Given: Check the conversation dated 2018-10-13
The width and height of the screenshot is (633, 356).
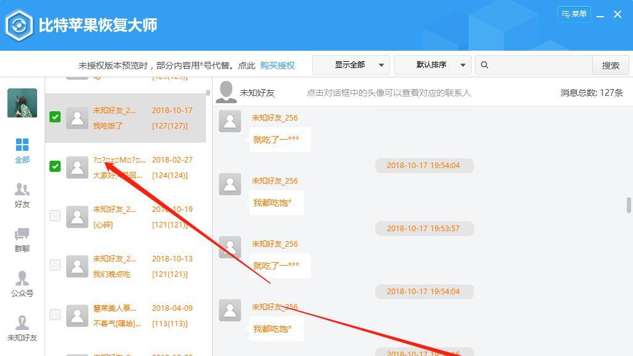Looking at the screenshot, I should coord(55,265).
